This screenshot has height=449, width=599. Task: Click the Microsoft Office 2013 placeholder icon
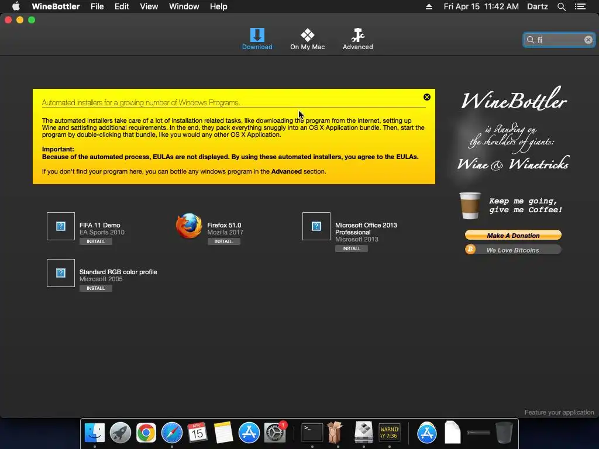[316, 226]
